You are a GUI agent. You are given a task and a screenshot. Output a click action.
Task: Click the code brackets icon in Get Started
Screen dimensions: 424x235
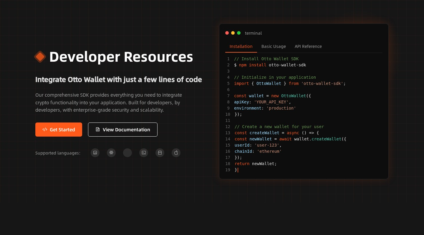(45, 130)
